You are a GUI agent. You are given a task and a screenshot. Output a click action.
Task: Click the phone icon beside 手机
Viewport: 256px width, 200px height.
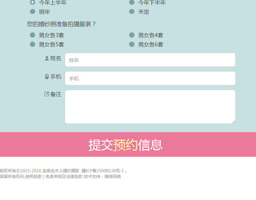[x=47, y=77]
